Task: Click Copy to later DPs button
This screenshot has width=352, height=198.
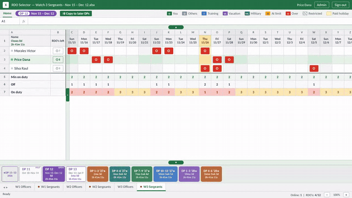Action: point(76,13)
